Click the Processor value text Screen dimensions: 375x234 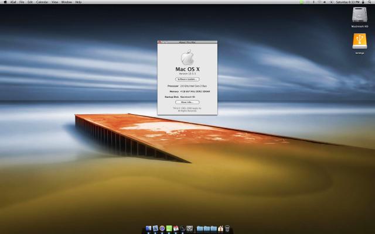pos(193,86)
